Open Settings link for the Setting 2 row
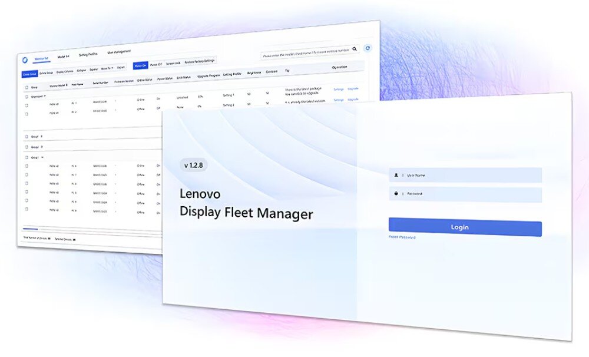Viewport: 589px width, 357px height. tap(339, 100)
